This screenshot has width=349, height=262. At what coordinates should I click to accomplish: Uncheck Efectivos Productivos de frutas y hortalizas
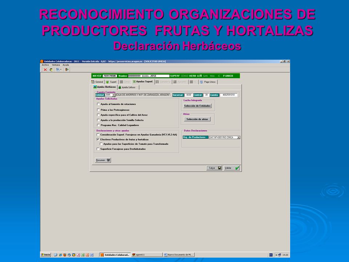coord(98,139)
